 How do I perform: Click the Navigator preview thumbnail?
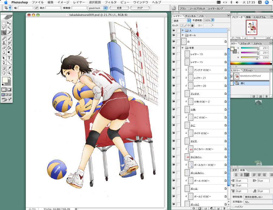251,27
